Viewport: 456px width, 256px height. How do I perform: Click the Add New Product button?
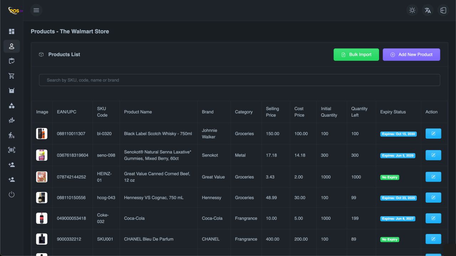[411, 55]
